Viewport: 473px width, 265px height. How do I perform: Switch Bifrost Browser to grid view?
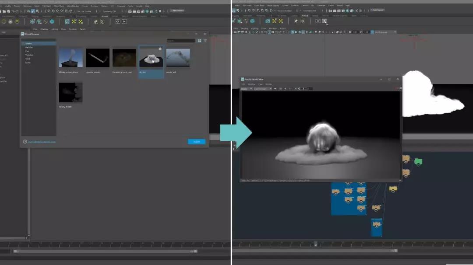200,41
